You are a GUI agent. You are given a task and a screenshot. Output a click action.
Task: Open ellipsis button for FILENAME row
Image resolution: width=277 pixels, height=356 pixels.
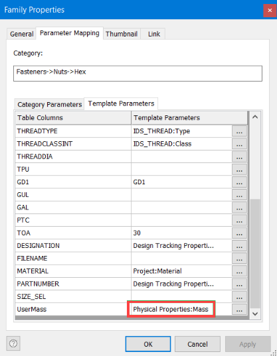[x=239, y=259]
